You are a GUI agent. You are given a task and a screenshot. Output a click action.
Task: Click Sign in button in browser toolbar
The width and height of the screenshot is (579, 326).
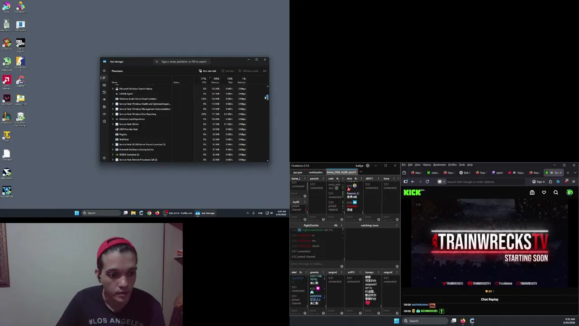click(x=539, y=182)
